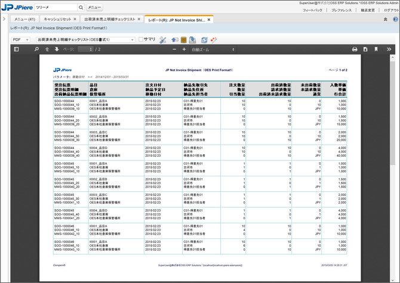Image resolution: width=400 pixels, height=283 pixels.
Task: Click the PDF vertical scrollbar thumb
Action: point(393,113)
